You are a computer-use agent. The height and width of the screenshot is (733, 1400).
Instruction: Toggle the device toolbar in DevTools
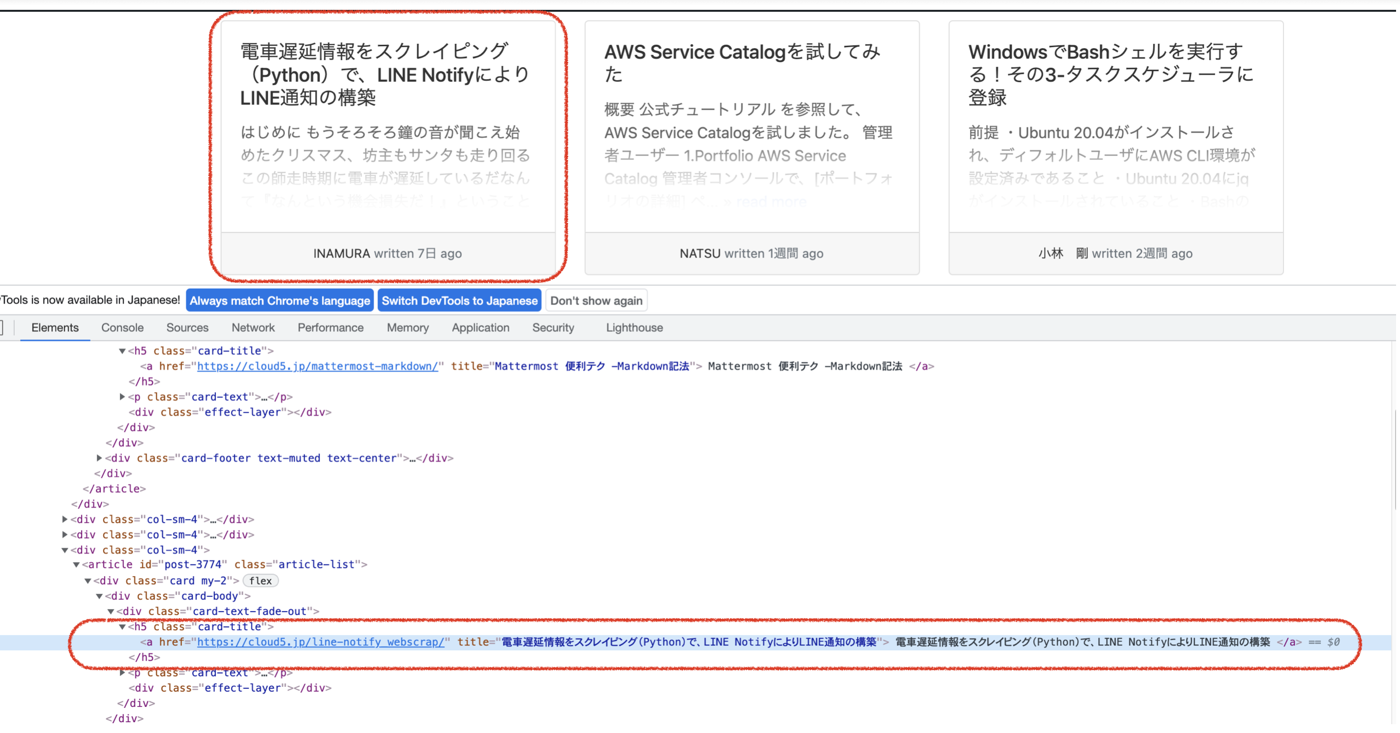[2, 327]
